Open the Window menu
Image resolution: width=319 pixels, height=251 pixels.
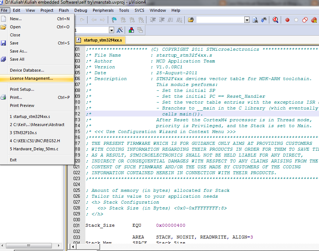tap(158, 10)
